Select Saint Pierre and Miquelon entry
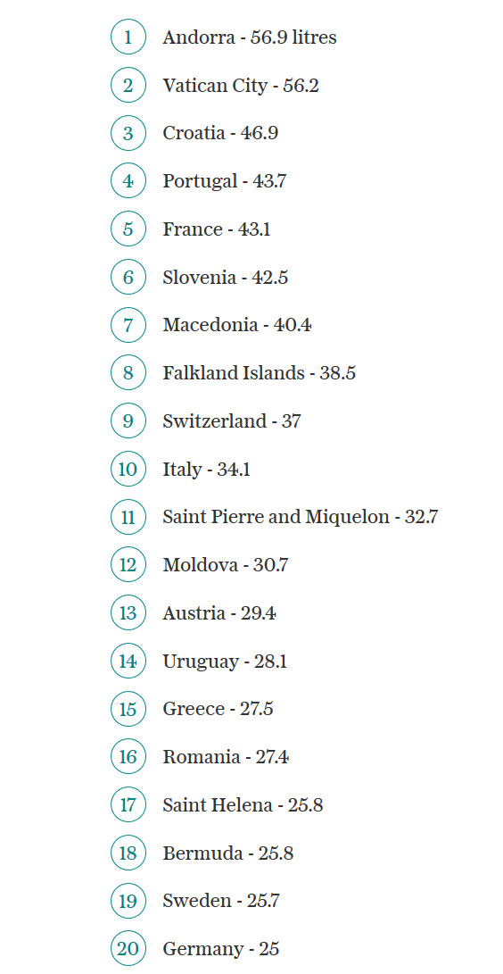The height and width of the screenshot is (974, 503). pyautogui.click(x=301, y=517)
